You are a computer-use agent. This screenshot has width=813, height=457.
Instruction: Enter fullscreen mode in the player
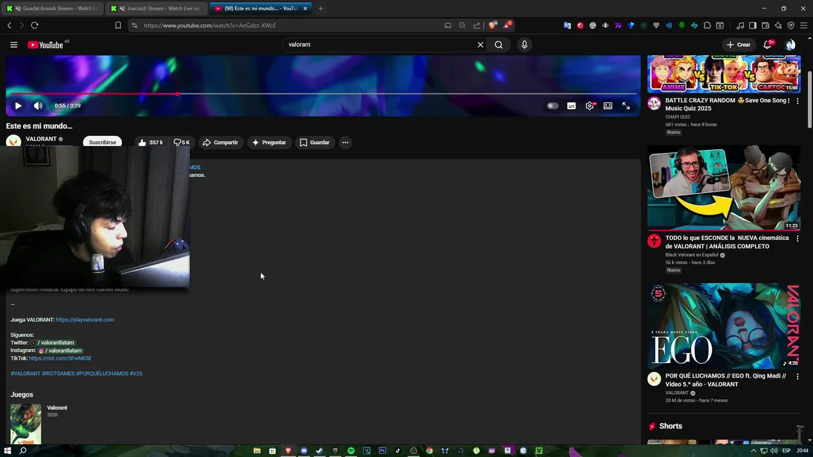pyautogui.click(x=626, y=106)
